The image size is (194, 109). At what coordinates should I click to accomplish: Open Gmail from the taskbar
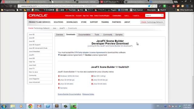(39, 106)
